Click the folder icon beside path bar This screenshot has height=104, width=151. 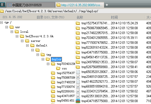pos(2,11)
